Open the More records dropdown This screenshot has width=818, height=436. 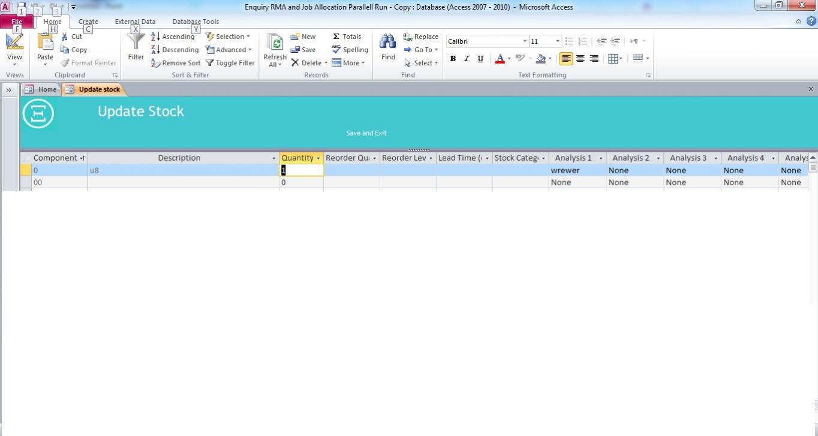point(348,63)
